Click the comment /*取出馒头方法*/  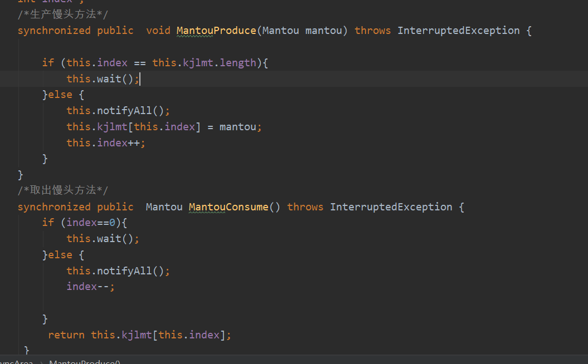[62, 190]
